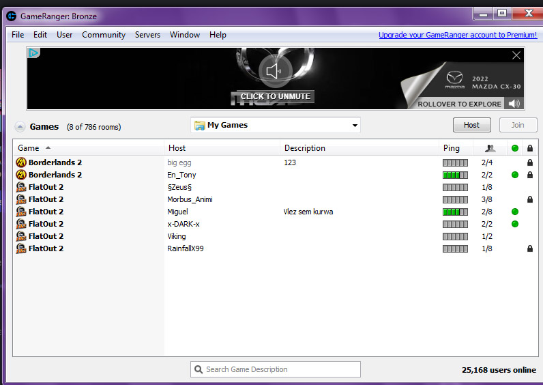
Task: Click the GameRanger logo icon in title bar
Action: pos(12,16)
